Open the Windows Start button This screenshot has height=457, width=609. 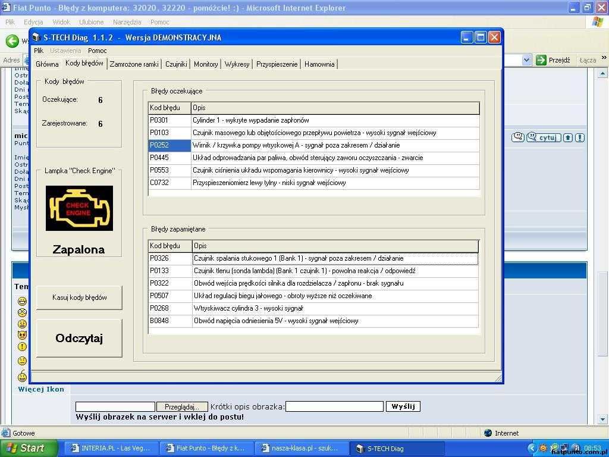29,448
